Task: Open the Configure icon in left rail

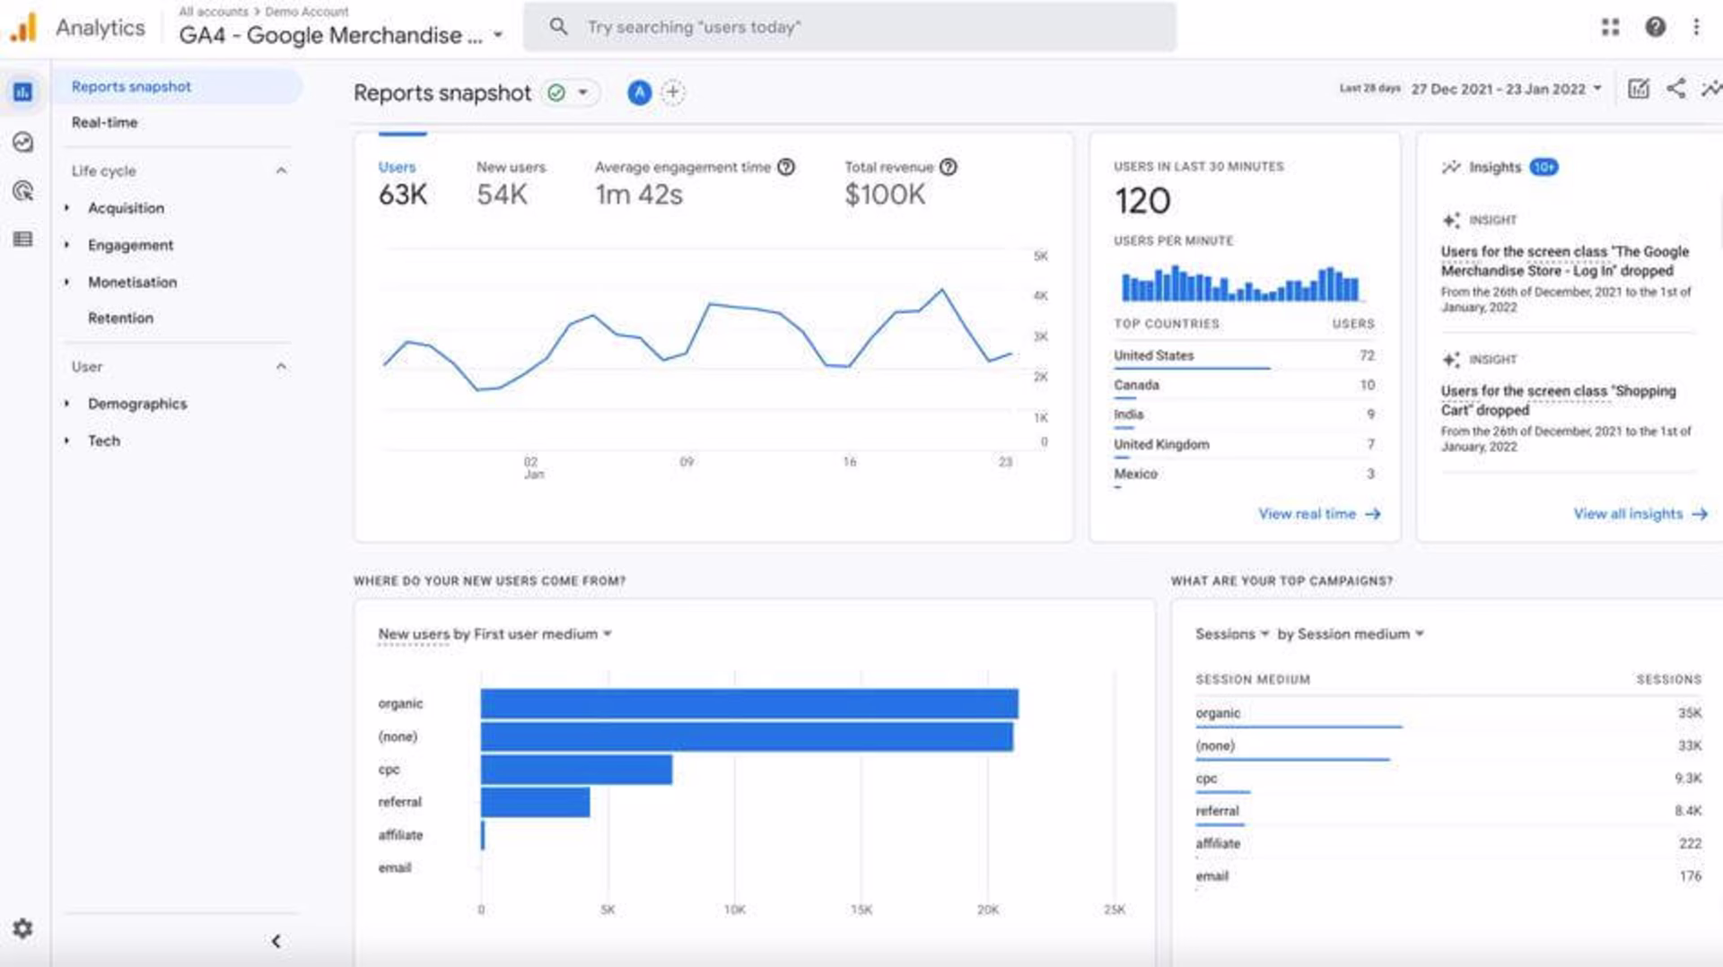Action: (x=22, y=239)
